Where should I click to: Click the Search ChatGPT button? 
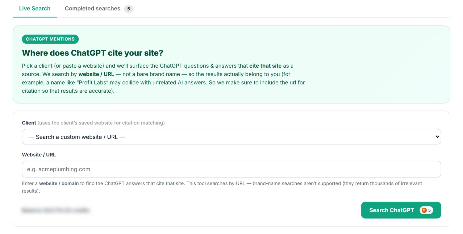point(401,210)
